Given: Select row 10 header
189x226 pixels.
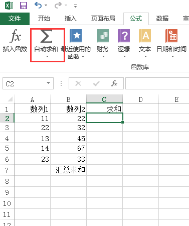Looking at the screenshot, I should coord(7,203).
